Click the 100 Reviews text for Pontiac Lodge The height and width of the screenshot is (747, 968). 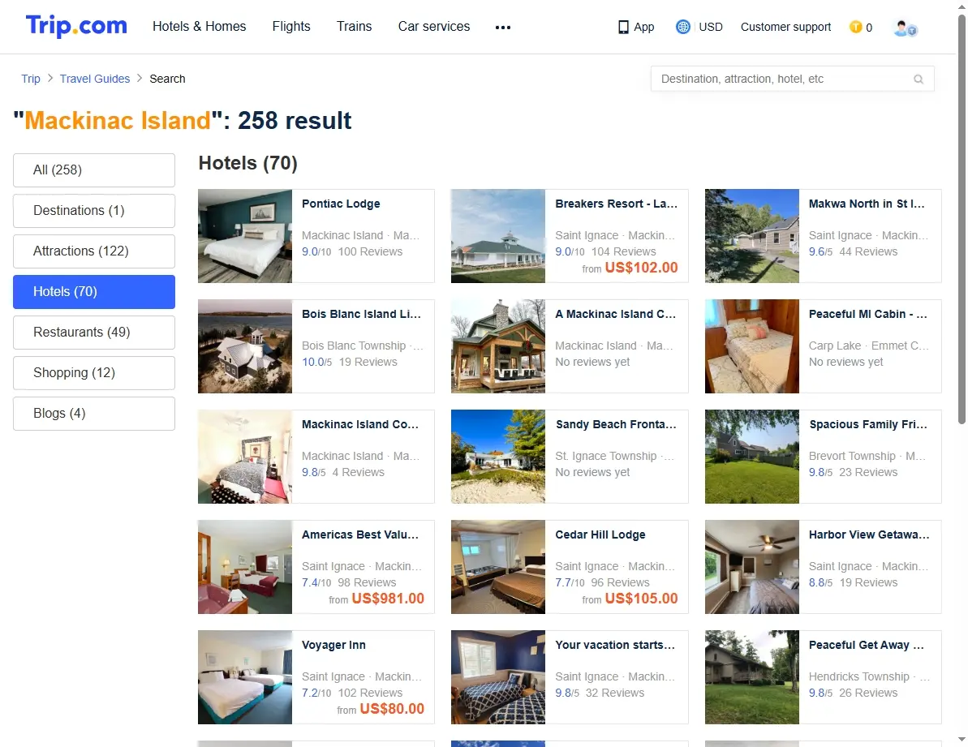click(x=371, y=251)
